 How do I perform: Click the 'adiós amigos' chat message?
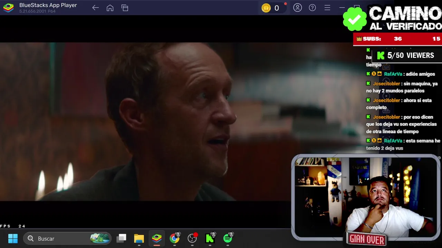point(401,74)
